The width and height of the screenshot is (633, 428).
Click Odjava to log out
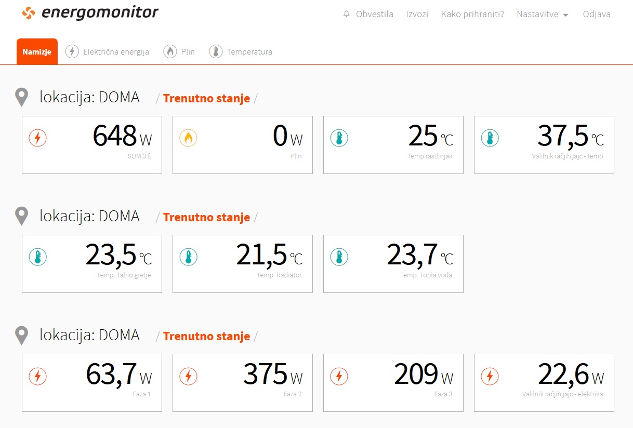coord(597,15)
